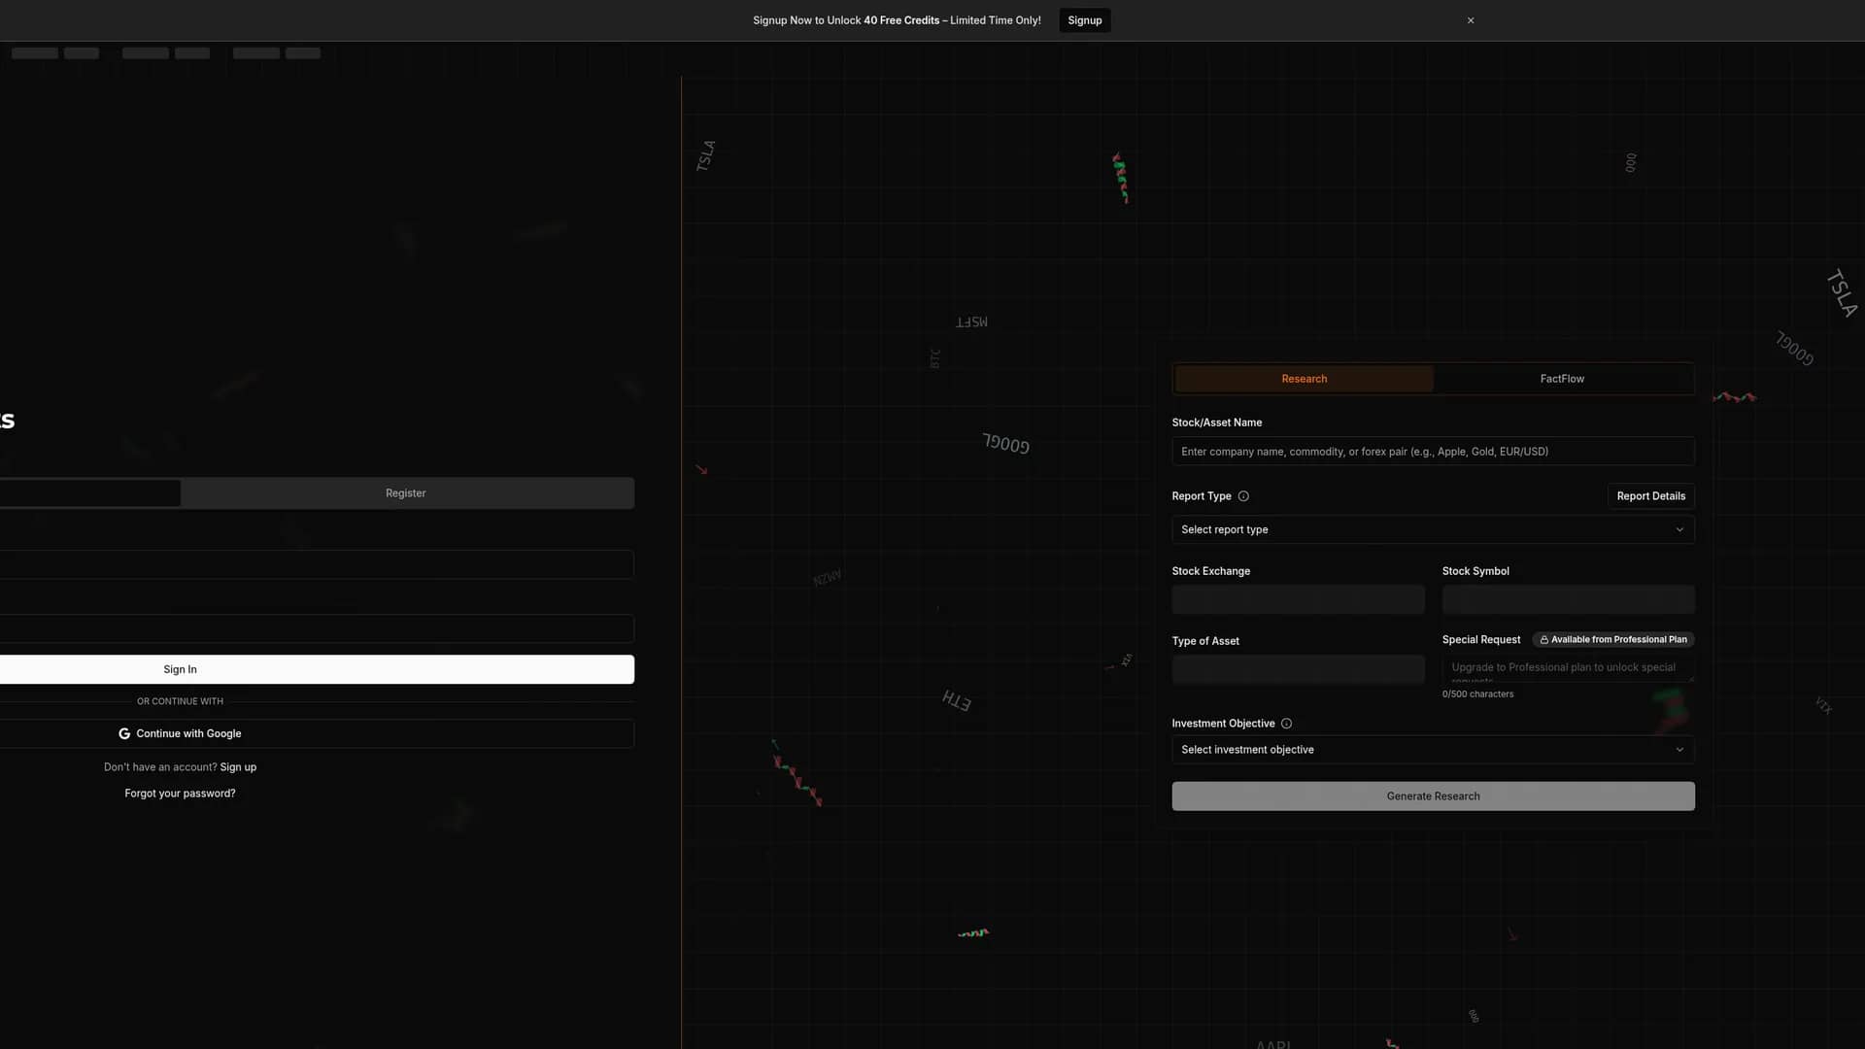This screenshot has width=1865, height=1049.
Task: Continue with Google sign-in
Action: pos(317,733)
